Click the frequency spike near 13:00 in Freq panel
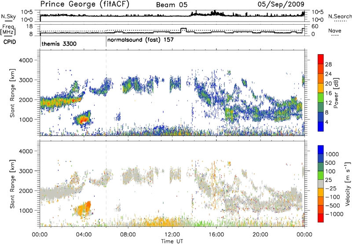Image resolution: width=352 pixels, height=244 pixels. point(183,30)
